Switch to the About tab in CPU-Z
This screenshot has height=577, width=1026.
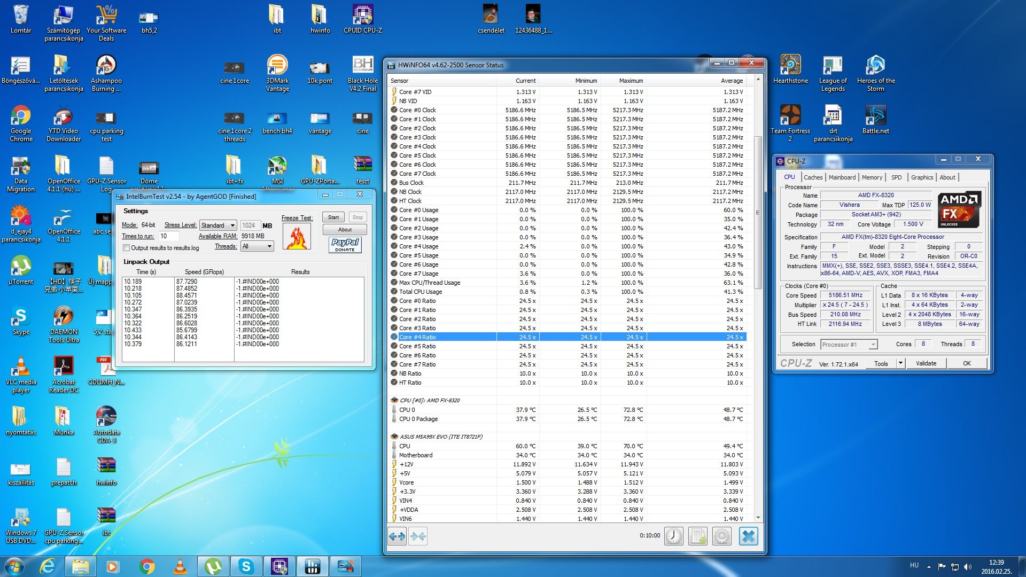(947, 177)
